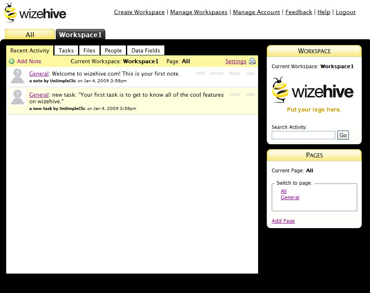
Task: Open the Settings link
Action: coord(236,62)
